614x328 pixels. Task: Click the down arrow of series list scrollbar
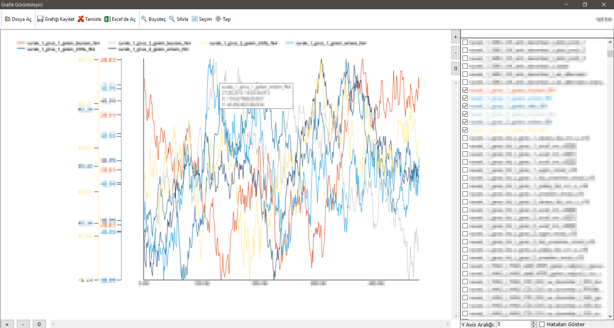click(x=610, y=316)
